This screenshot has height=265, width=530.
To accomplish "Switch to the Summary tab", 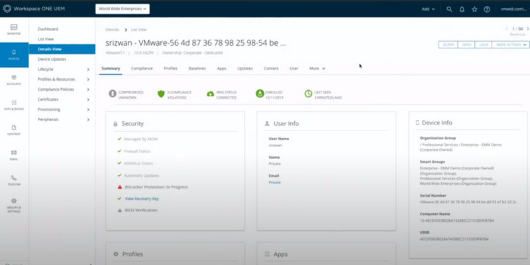I will 111,68.
